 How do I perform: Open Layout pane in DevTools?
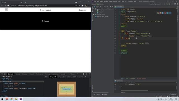click(59, 77)
